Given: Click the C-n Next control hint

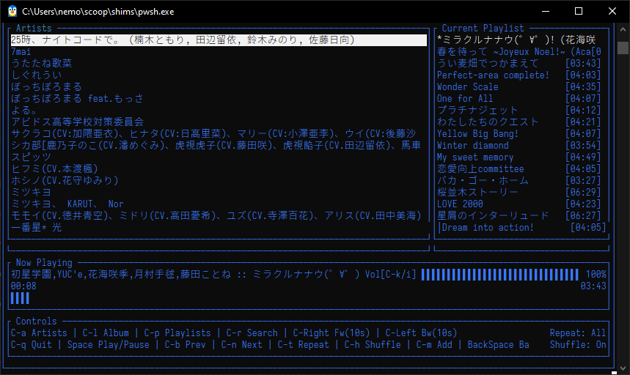Looking at the screenshot, I should 241,345.
